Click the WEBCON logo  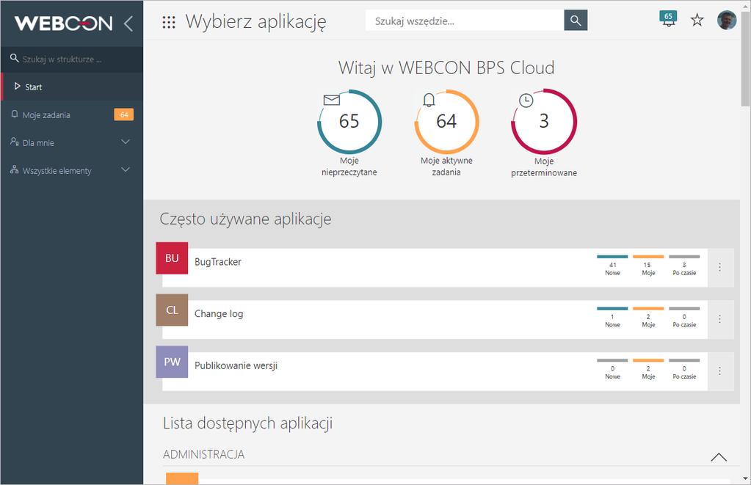[x=64, y=23]
